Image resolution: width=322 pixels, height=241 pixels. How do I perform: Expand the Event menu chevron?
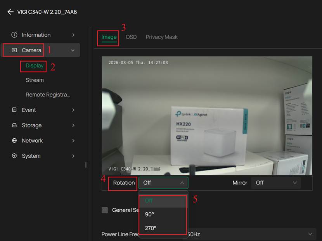(73, 110)
